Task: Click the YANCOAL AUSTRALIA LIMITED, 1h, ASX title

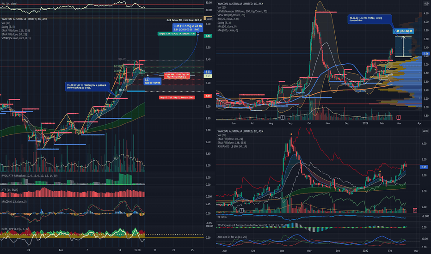Action: click(24, 19)
